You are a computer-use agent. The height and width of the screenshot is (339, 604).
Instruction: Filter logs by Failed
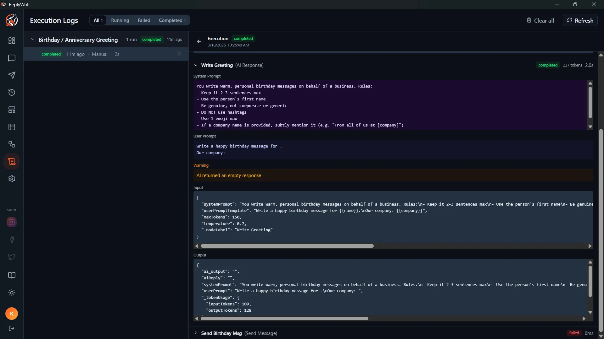click(144, 20)
